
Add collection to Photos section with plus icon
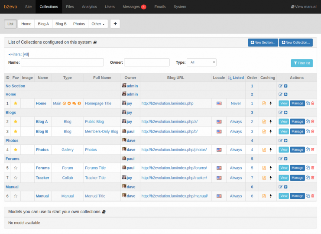coord(285,140)
